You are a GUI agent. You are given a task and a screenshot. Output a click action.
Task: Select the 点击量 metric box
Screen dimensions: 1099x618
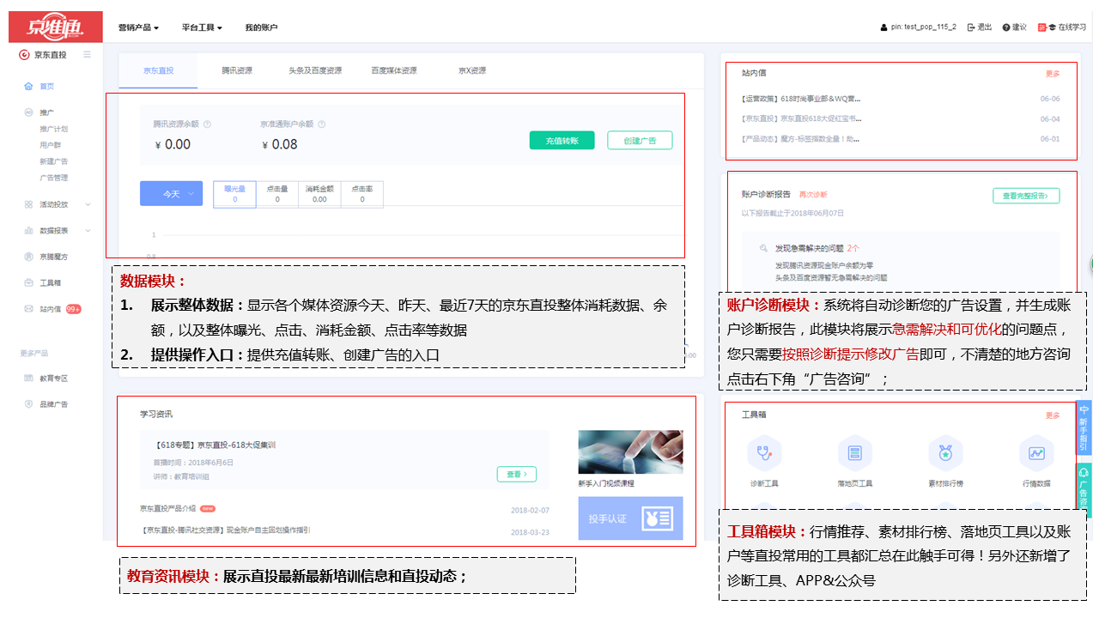coord(276,194)
